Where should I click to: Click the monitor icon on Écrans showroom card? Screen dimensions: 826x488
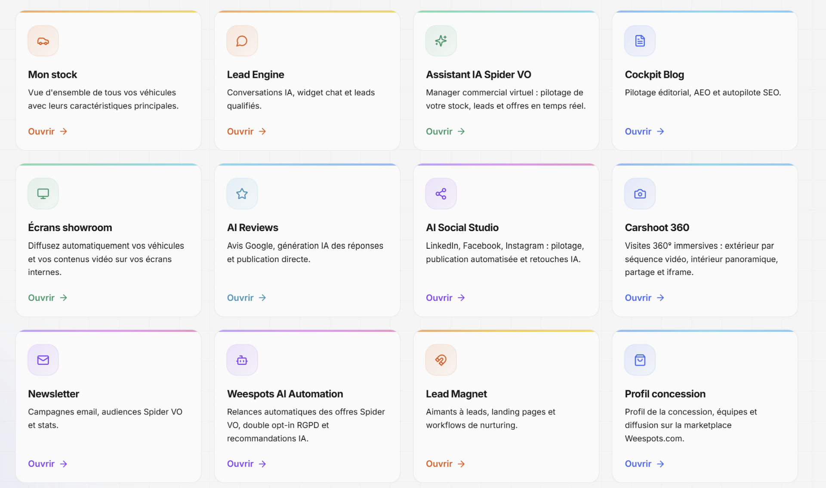point(43,194)
